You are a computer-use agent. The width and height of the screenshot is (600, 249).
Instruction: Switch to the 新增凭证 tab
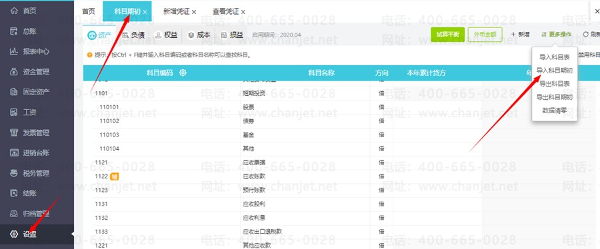(176, 11)
